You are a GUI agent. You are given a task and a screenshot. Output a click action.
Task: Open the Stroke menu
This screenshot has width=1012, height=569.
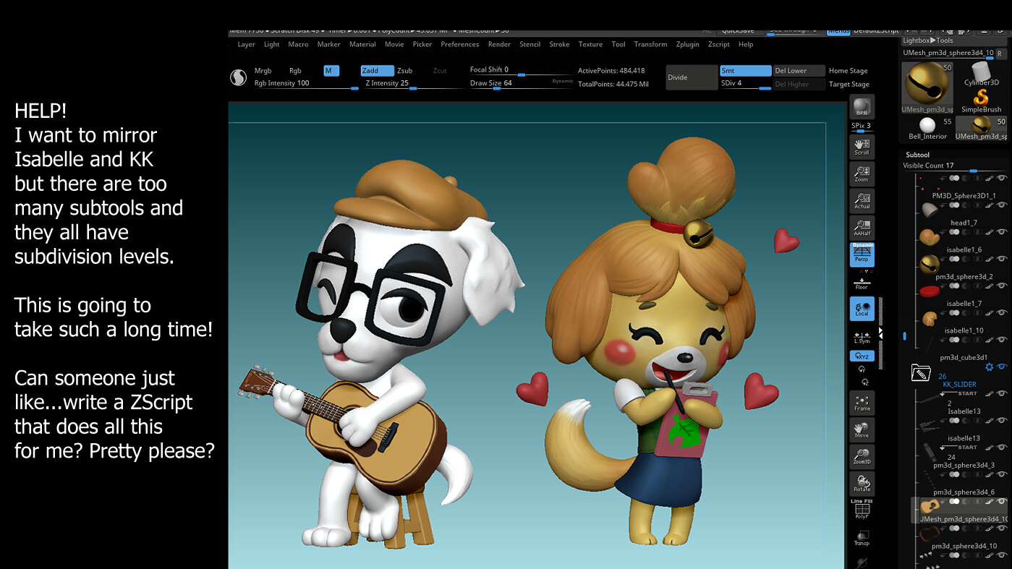(x=559, y=44)
